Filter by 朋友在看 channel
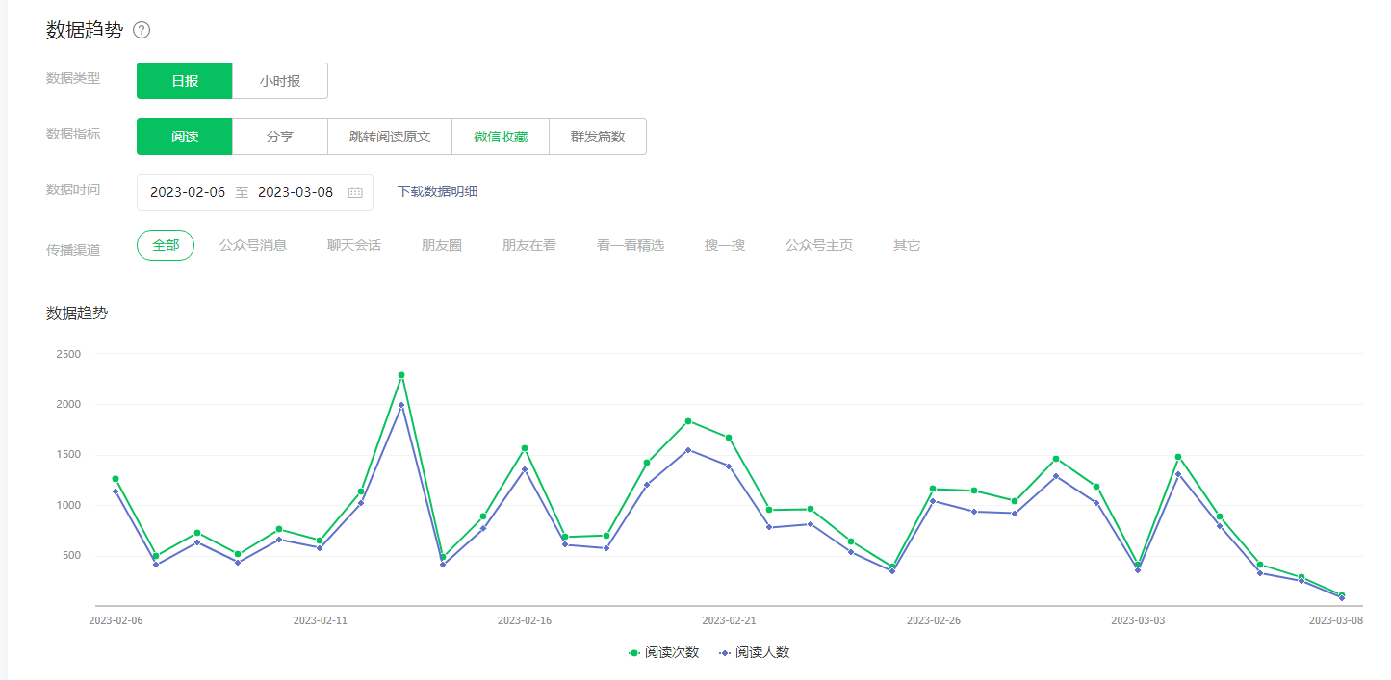Screen dimensions: 1391x680 click(x=529, y=245)
